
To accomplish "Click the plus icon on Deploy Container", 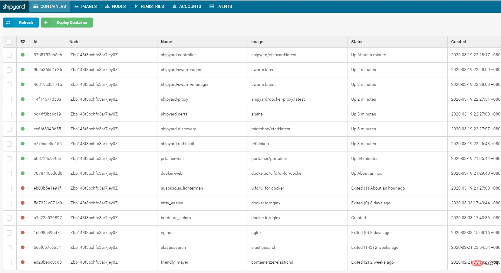I will click(x=46, y=22).
